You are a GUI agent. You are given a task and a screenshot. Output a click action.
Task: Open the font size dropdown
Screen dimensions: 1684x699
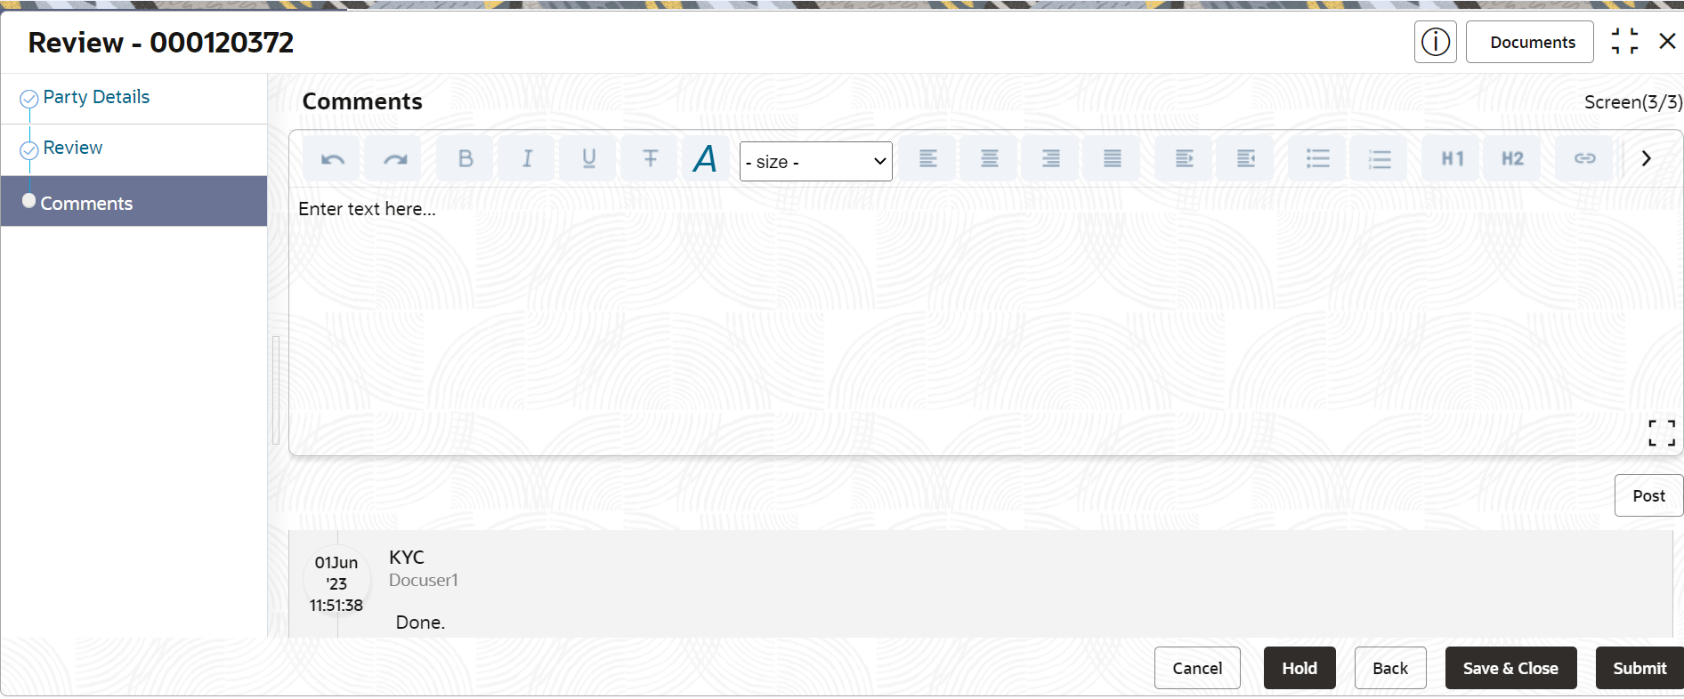(816, 162)
